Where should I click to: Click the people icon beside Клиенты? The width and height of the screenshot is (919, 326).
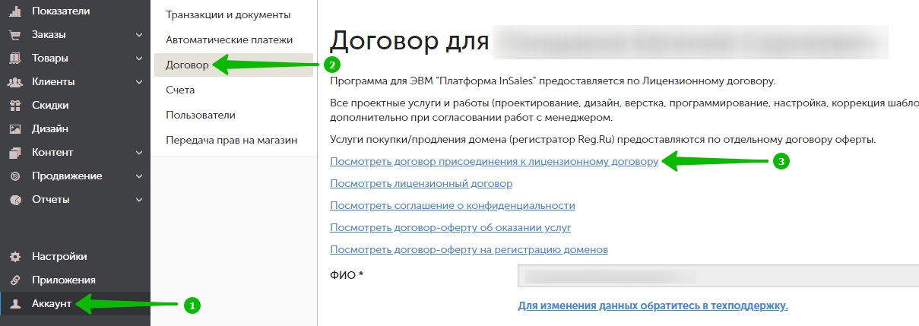(14, 82)
